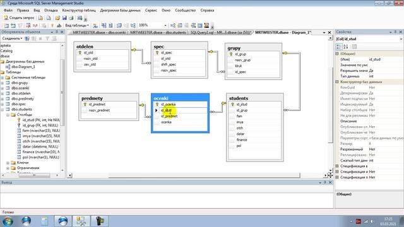404x227 pixels.
Task: Select the datar (datetime, NULL) column
Action: click(x=40, y=146)
